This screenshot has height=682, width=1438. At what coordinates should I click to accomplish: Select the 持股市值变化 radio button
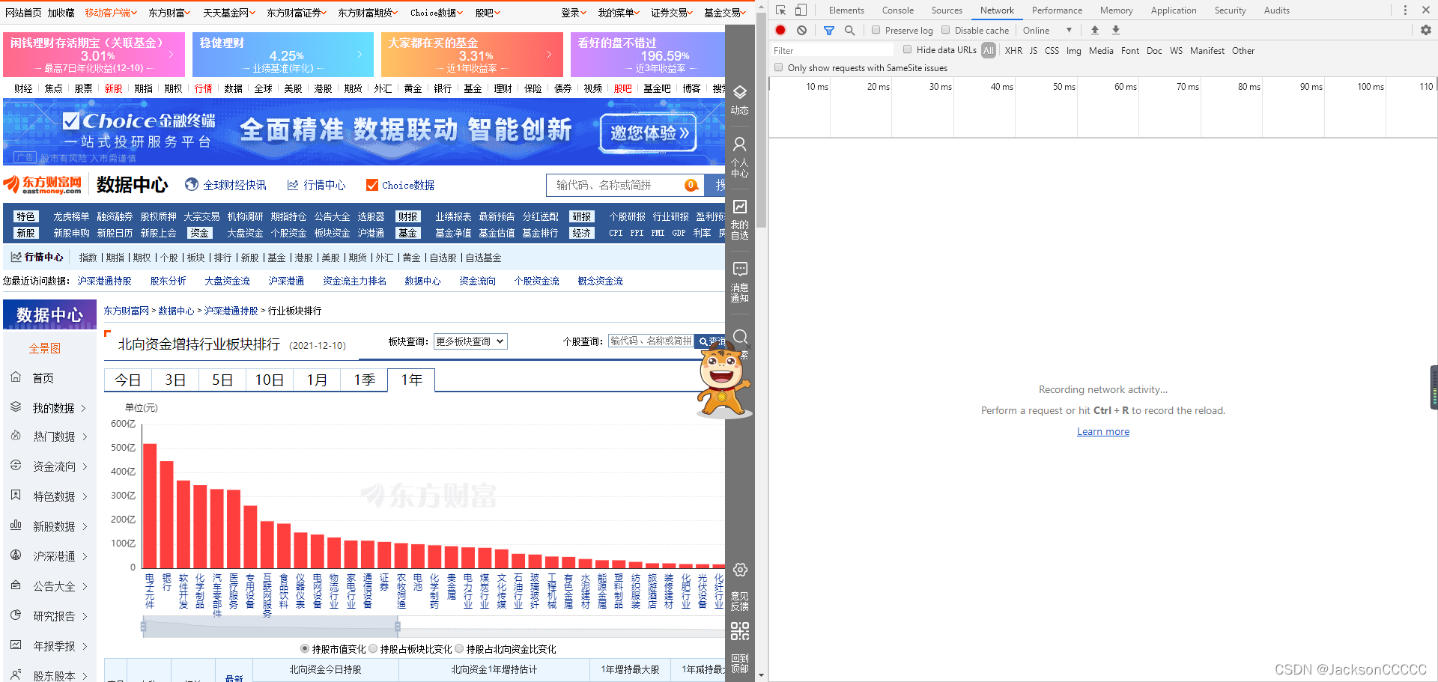click(x=305, y=648)
